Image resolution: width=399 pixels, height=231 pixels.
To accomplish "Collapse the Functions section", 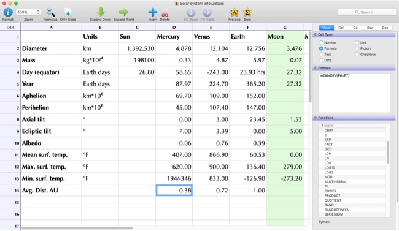I will point(316,118).
